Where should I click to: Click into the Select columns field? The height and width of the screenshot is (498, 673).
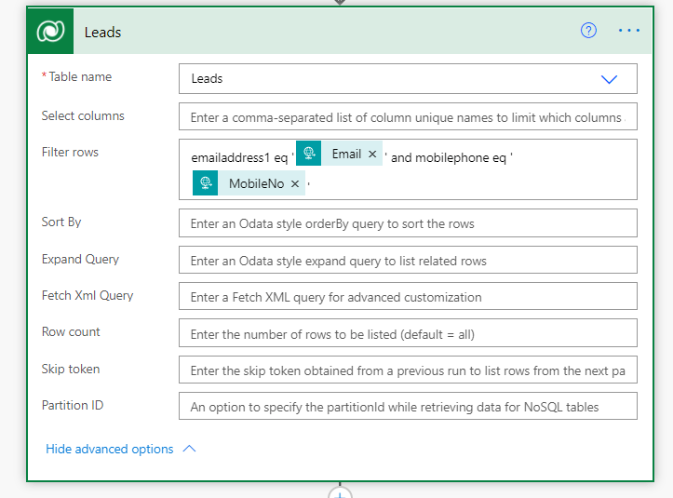click(x=407, y=117)
